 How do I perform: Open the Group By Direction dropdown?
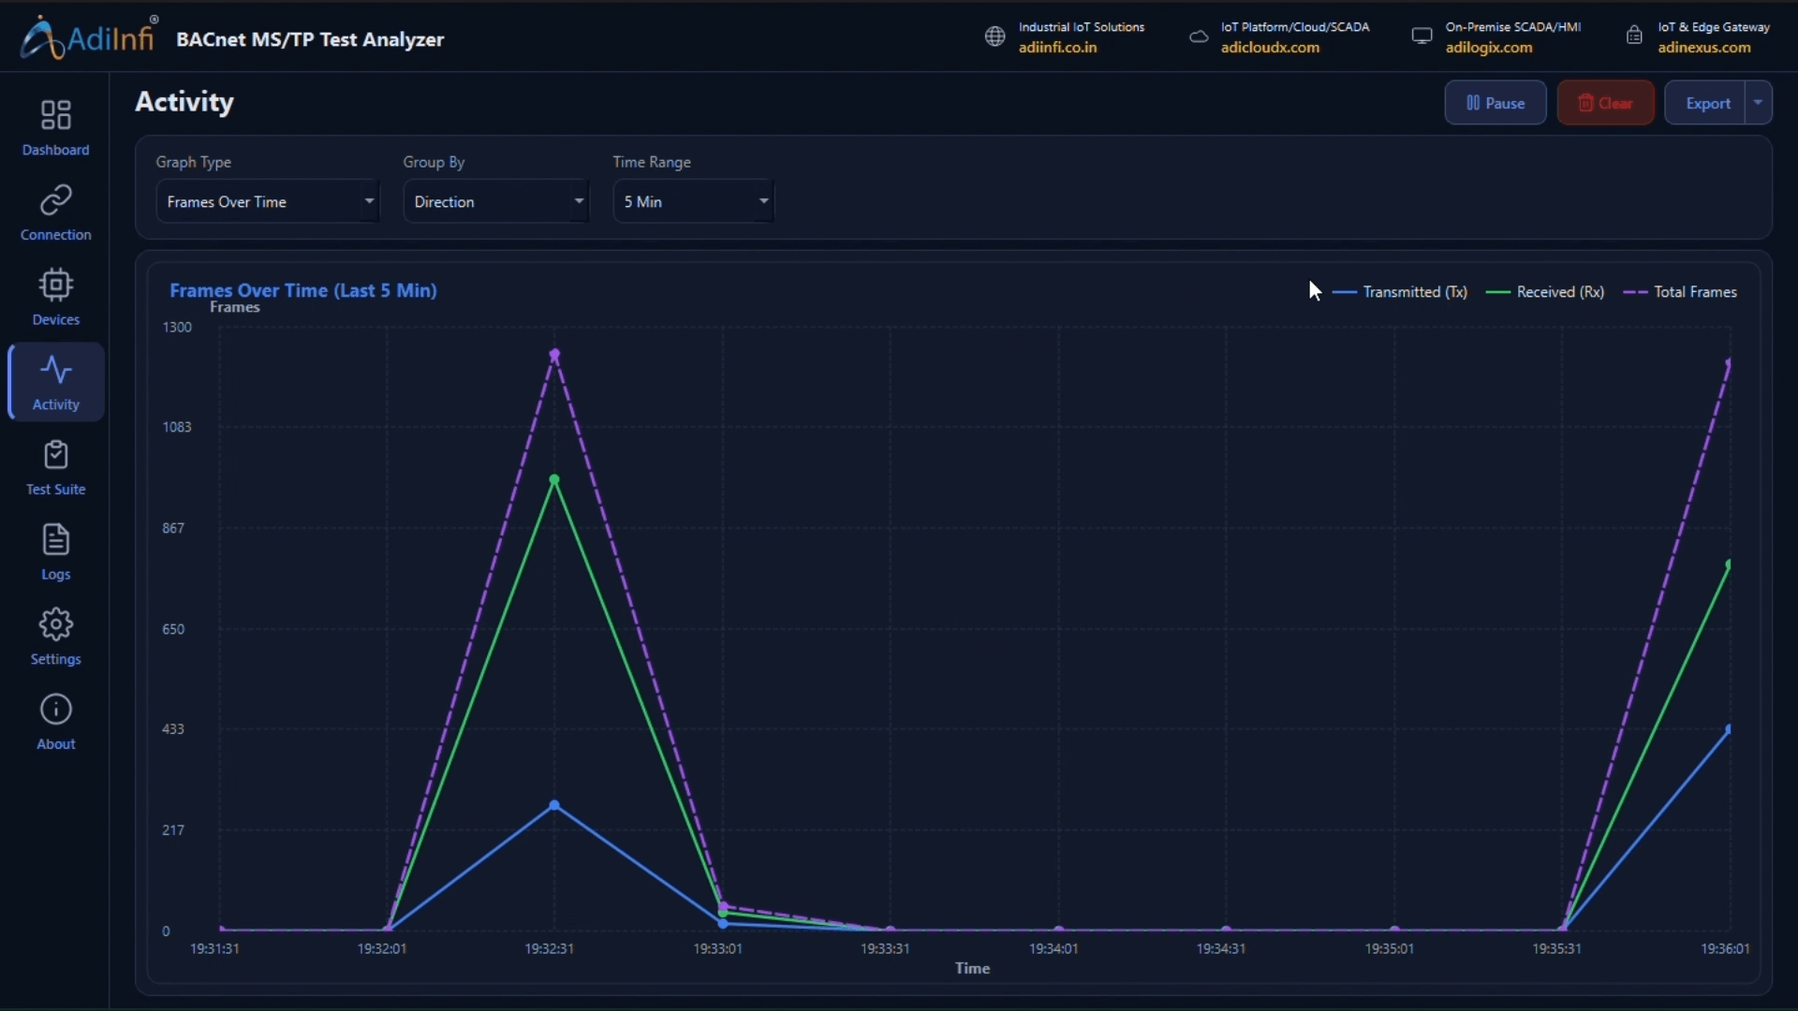click(x=496, y=201)
